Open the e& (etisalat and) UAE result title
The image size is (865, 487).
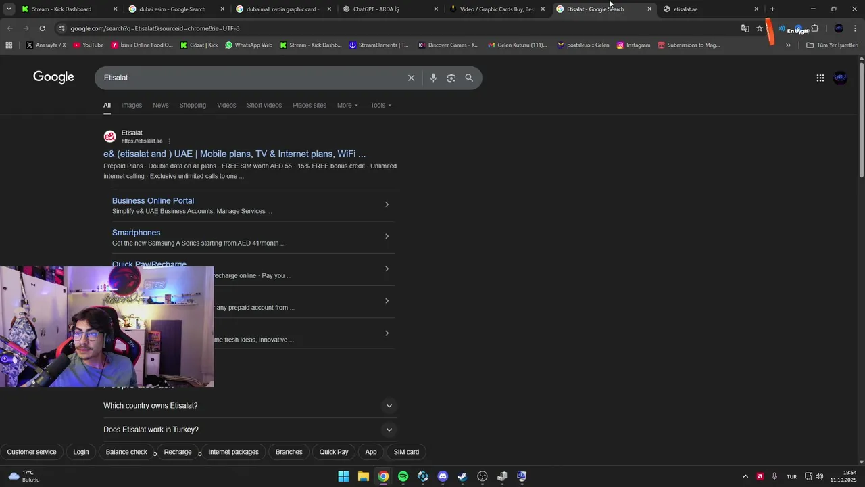point(234,154)
